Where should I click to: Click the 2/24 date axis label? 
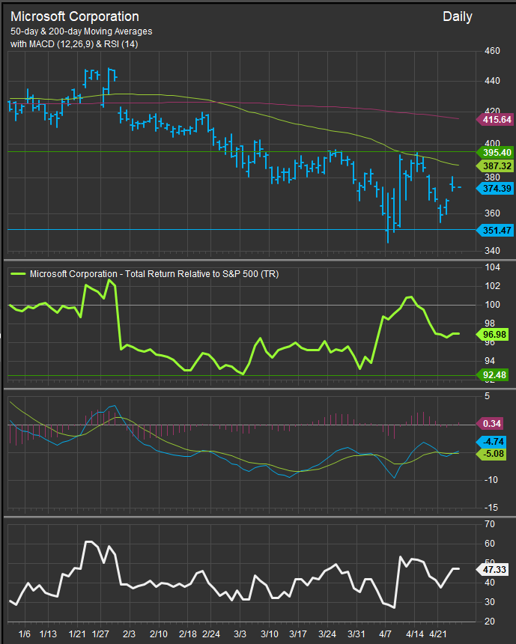pyautogui.click(x=211, y=634)
